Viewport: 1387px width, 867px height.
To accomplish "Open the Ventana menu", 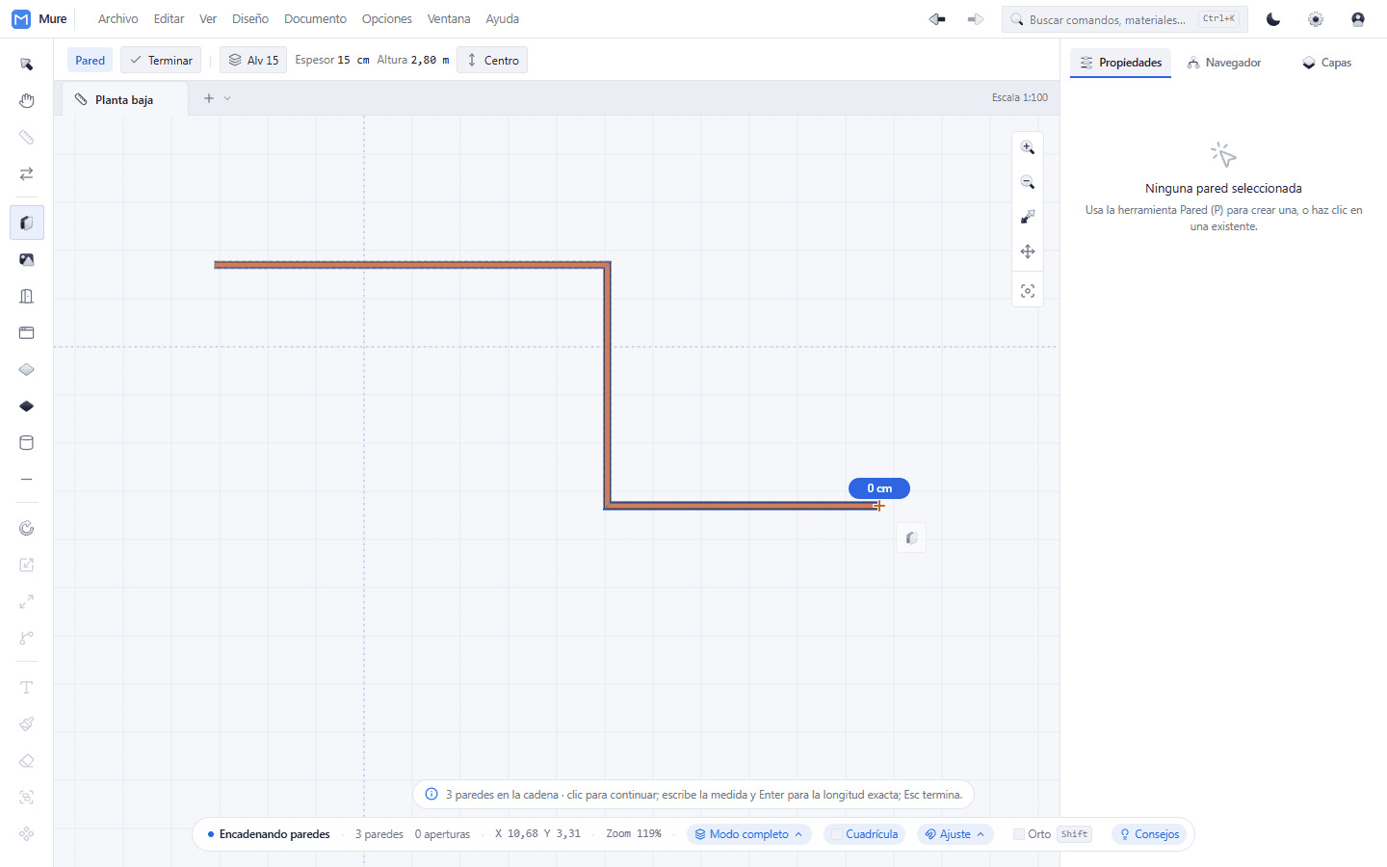I will pyautogui.click(x=449, y=19).
